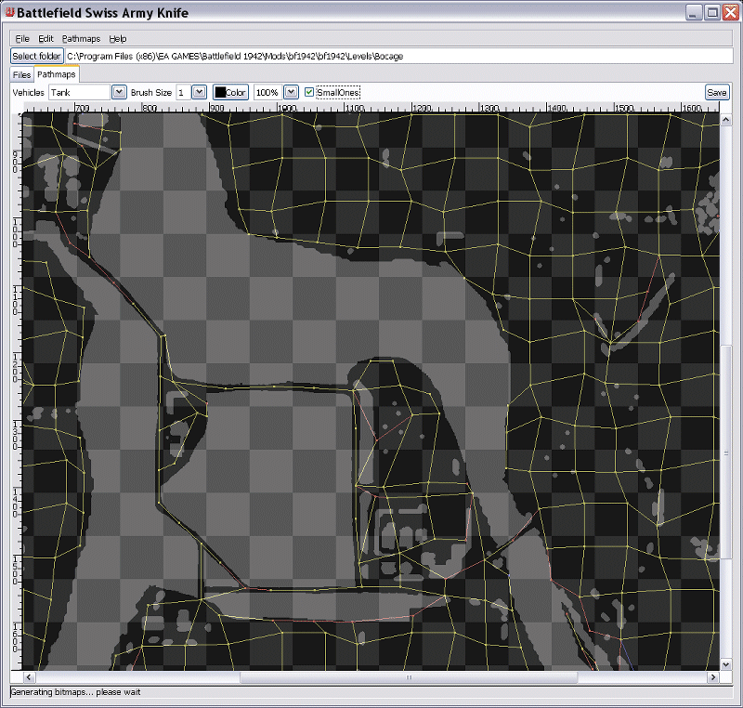Click the Select folder button
The image size is (743, 708).
pos(37,56)
